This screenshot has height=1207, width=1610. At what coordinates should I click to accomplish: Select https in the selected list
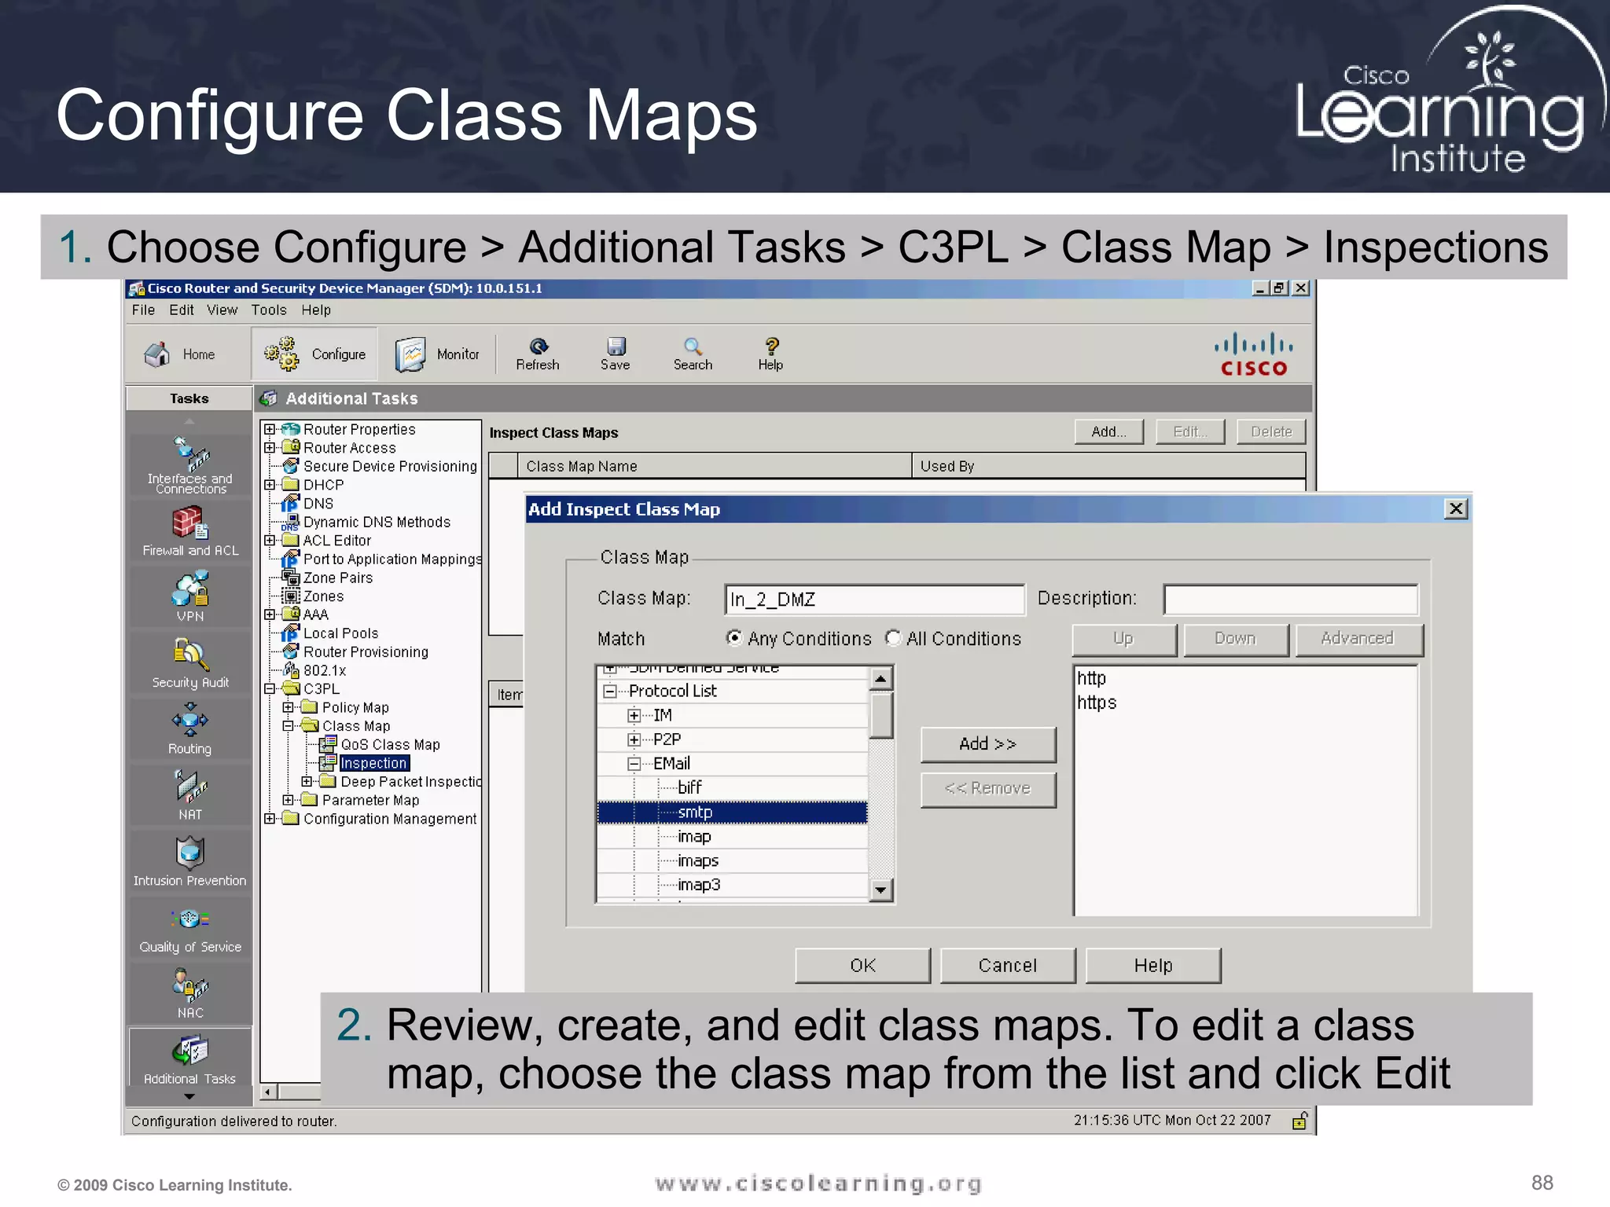tap(1097, 703)
